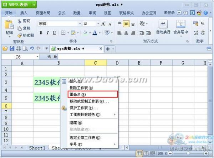The image size is (214, 158).
Task: Open the 公式 ribbon tab
Action: (62, 13)
